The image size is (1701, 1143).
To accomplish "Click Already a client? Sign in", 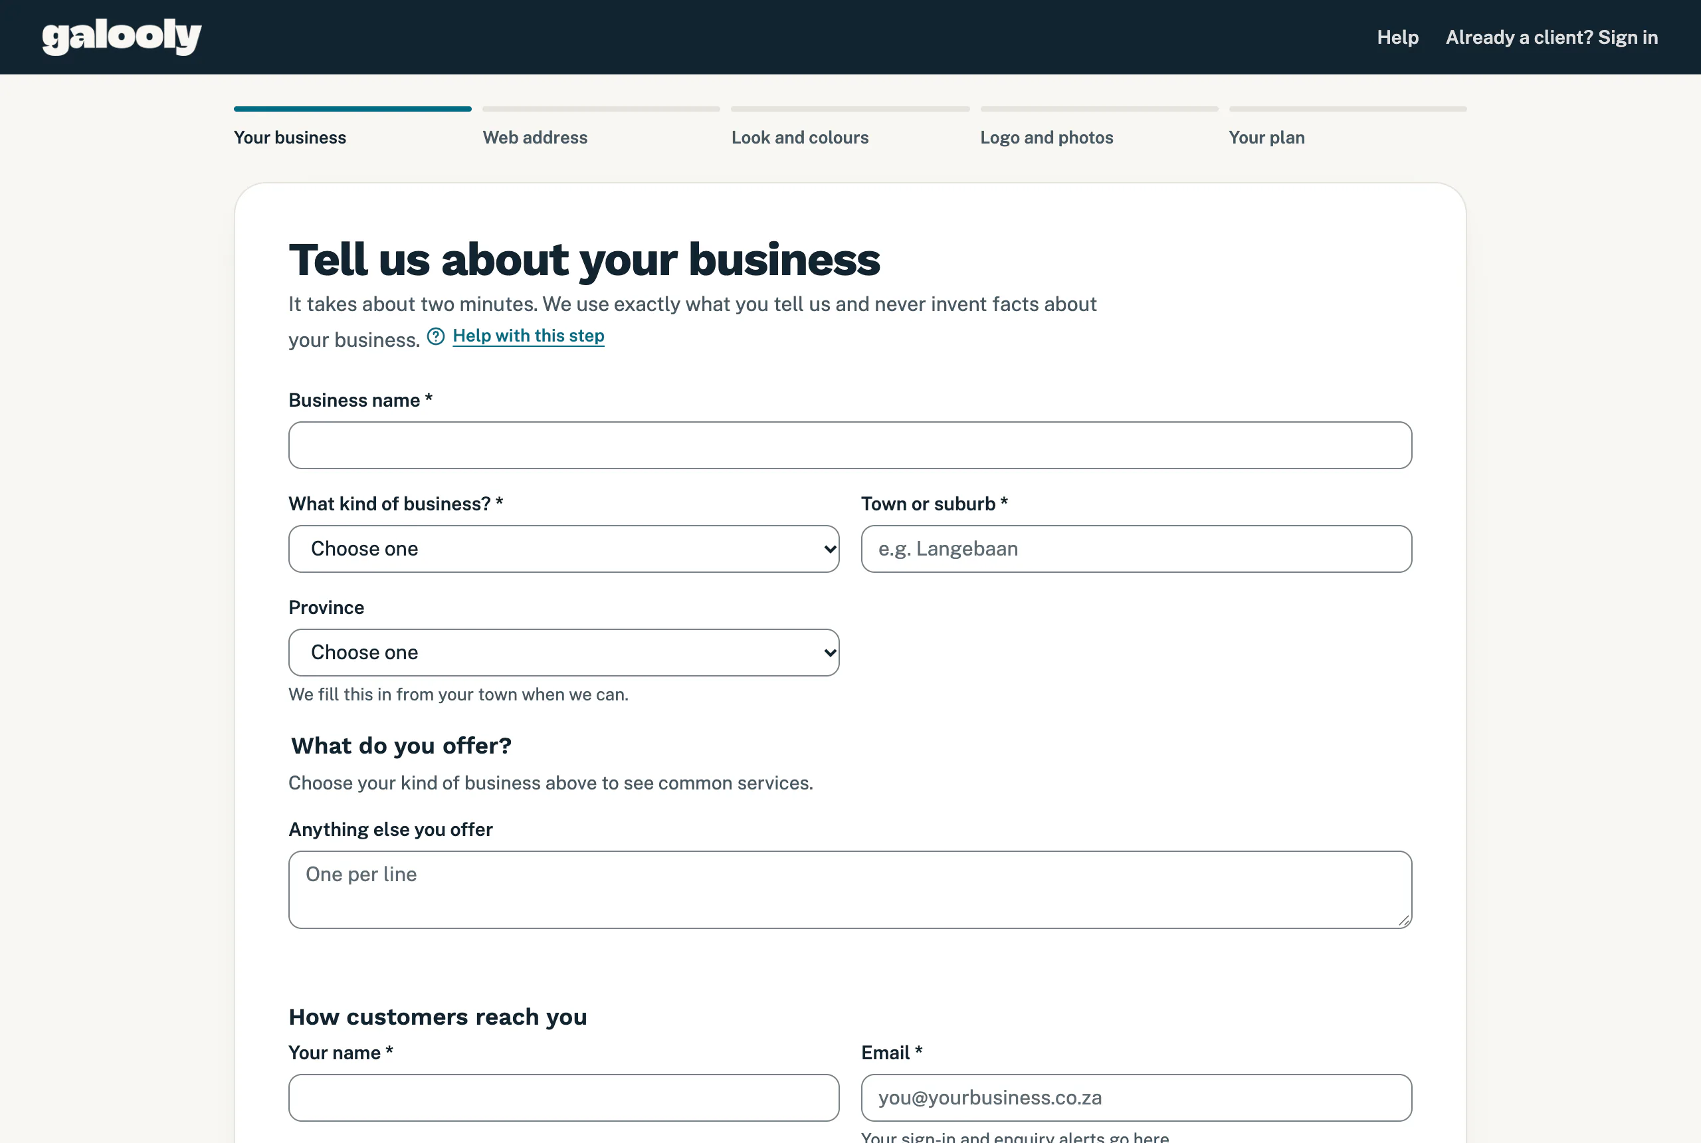I will 1551,37.
